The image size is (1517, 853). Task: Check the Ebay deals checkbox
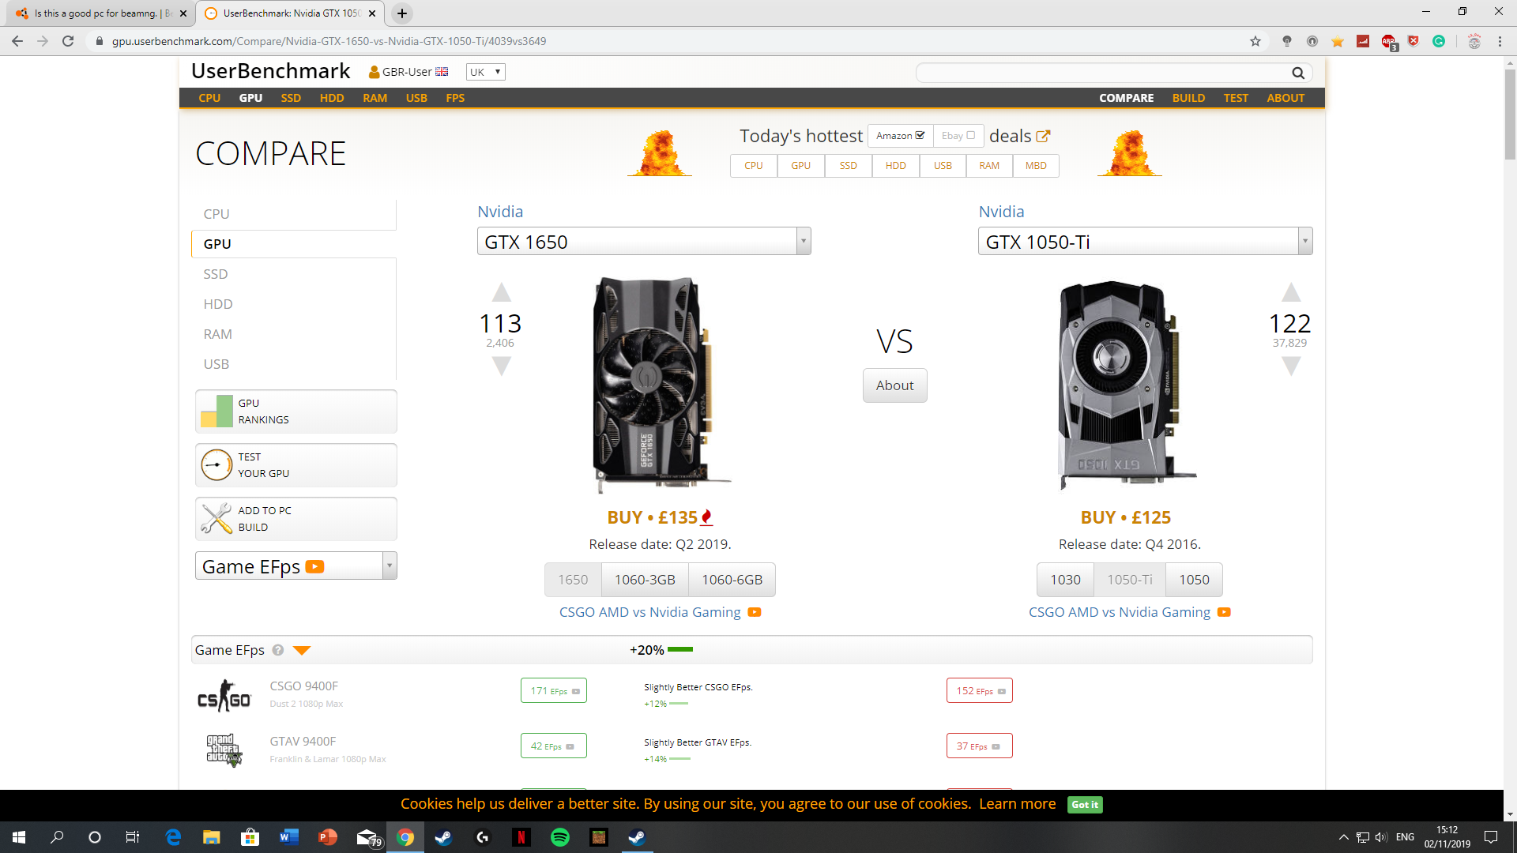click(x=970, y=135)
